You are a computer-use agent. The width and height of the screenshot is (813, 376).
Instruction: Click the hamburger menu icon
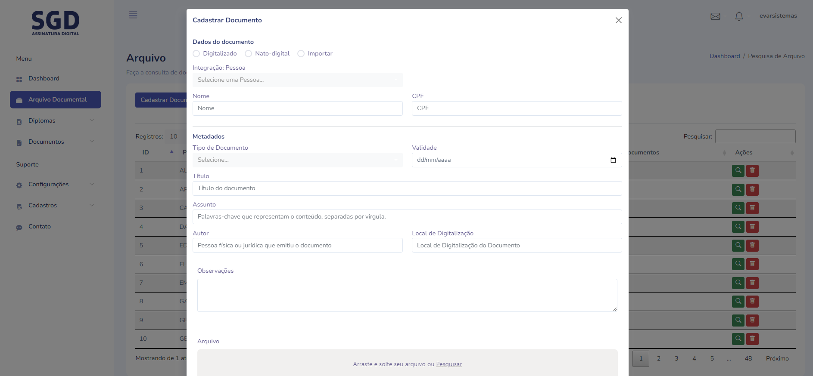(x=133, y=15)
